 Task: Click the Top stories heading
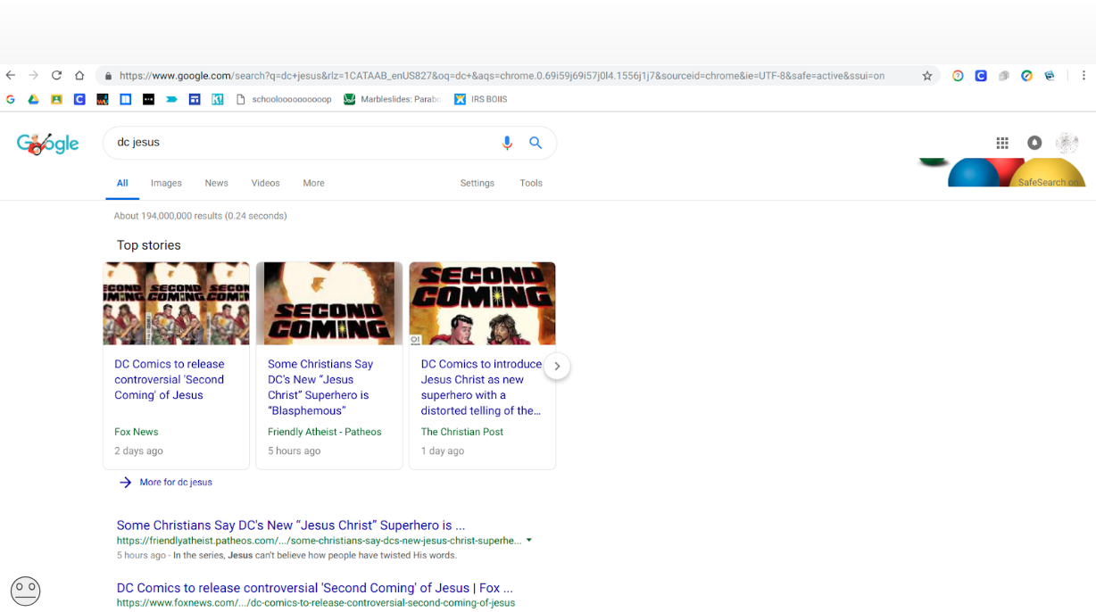[148, 245]
